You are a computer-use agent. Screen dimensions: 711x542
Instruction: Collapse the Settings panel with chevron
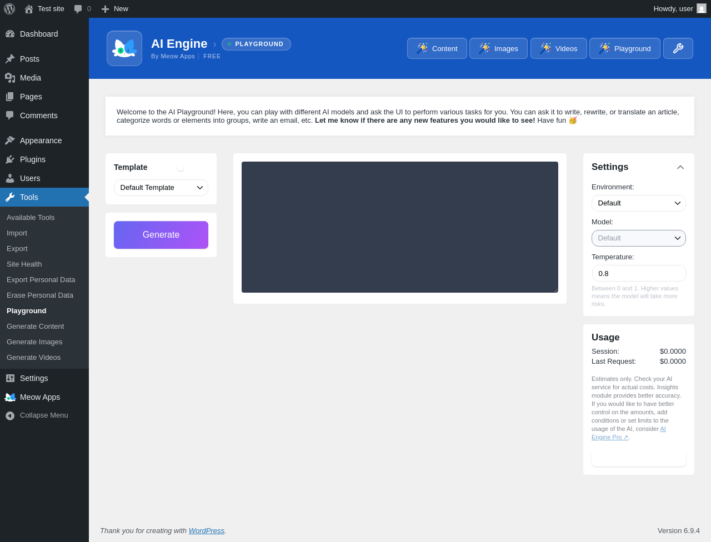click(680, 167)
